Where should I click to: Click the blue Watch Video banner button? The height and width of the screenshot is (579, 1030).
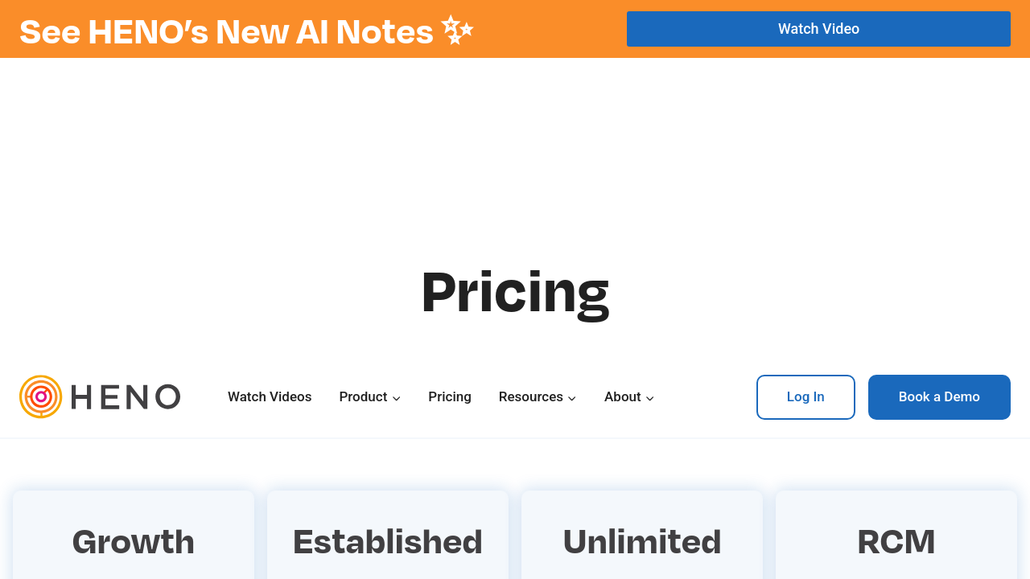(x=818, y=29)
